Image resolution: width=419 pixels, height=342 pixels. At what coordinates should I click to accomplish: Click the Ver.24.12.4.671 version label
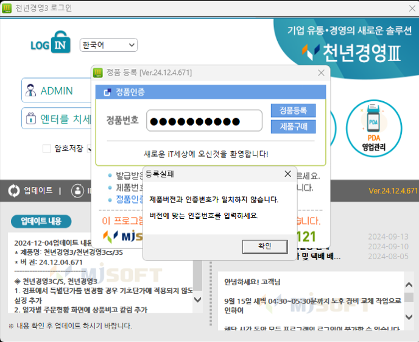tap(393, 191)
